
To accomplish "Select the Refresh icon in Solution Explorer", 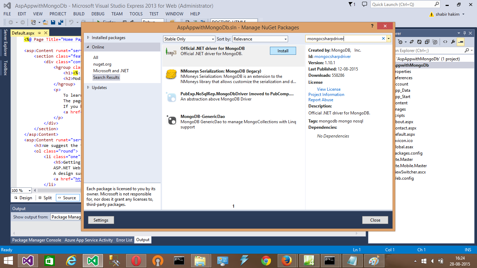I will [419, 42].
